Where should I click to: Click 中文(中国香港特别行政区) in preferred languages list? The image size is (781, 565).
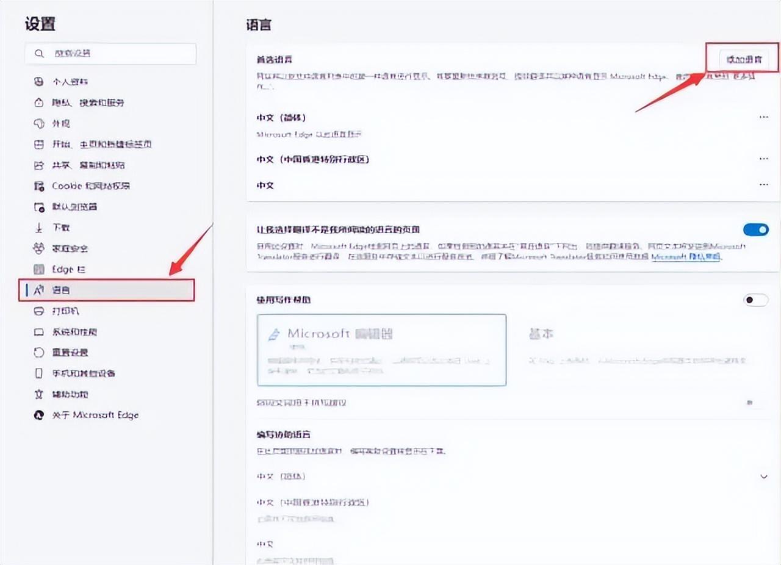pyautogui.click(x=313, y=159)
